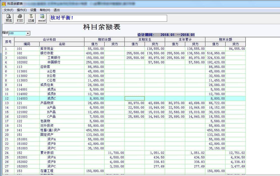Export the table with the excel icon

tap(42, 18)
